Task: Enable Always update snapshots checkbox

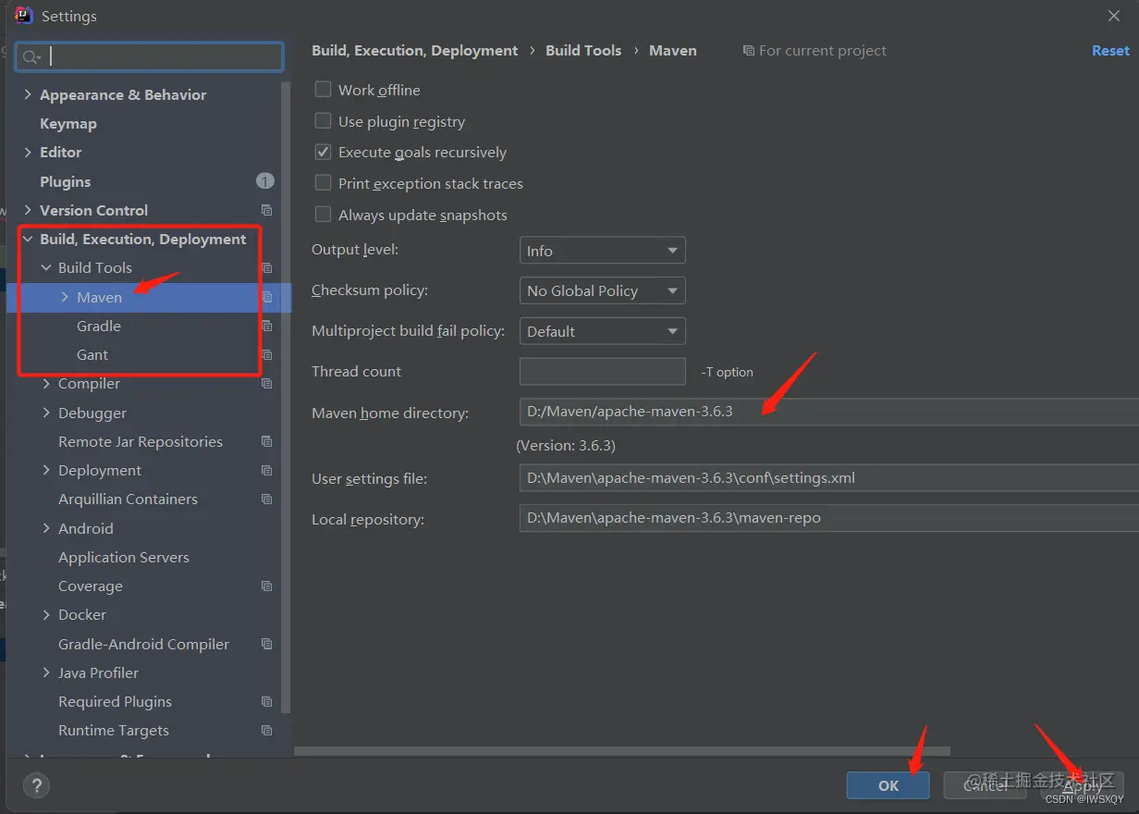Action: (323, 215)
